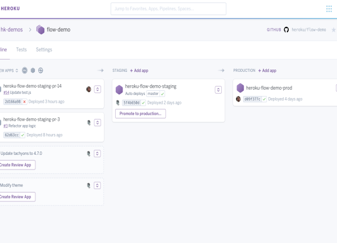Expand the Modify theme card menu
The height and width of the screenshot is (243, 337).
click(x=97, y=185)
